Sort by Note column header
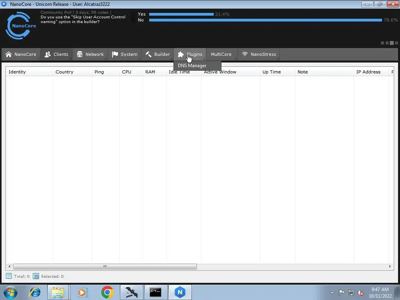Image resolution: width=400 pixels, height=300 pixels. point(324,72)
